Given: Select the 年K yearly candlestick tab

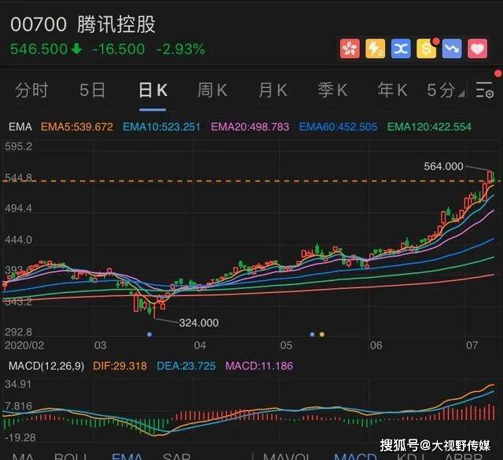Looking at the screenshot, I should (x=392, y=90).
